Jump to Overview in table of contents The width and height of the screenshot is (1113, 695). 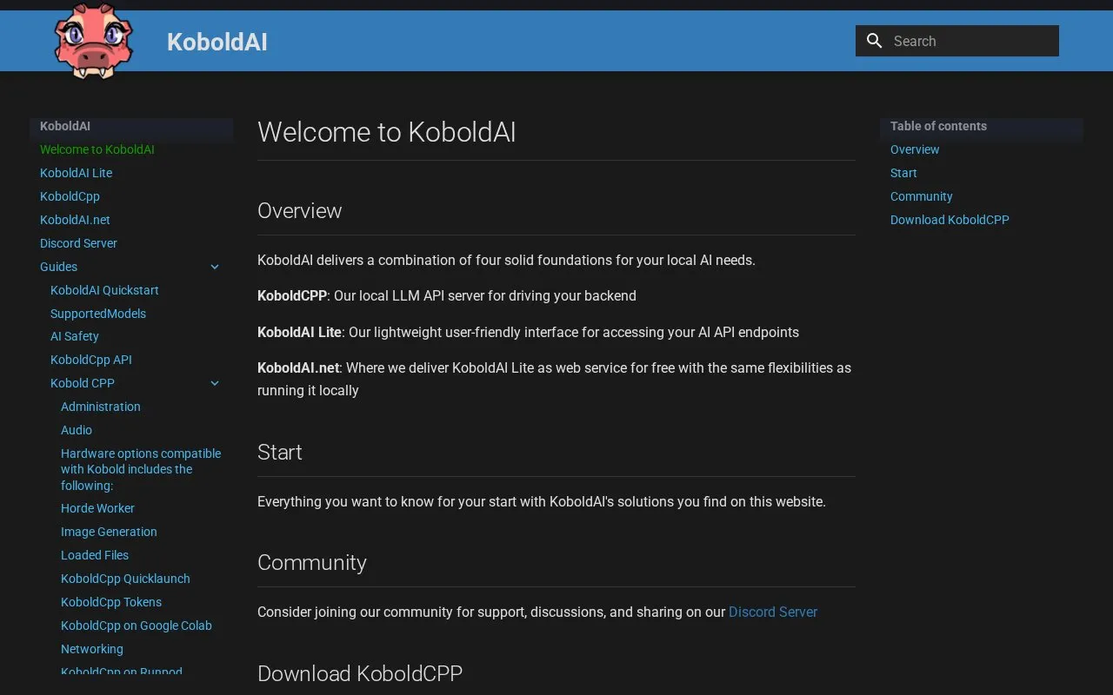coord(915,149)
